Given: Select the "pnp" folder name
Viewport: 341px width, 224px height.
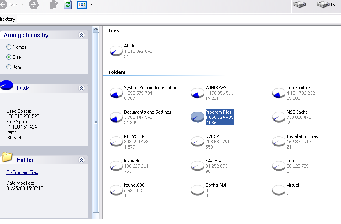Looking at the screenshot, I should (290, 161).
